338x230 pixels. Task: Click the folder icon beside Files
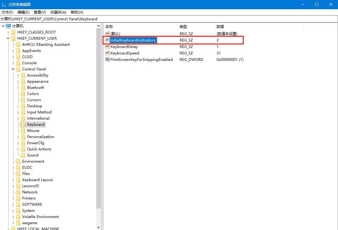pos(18,173)
